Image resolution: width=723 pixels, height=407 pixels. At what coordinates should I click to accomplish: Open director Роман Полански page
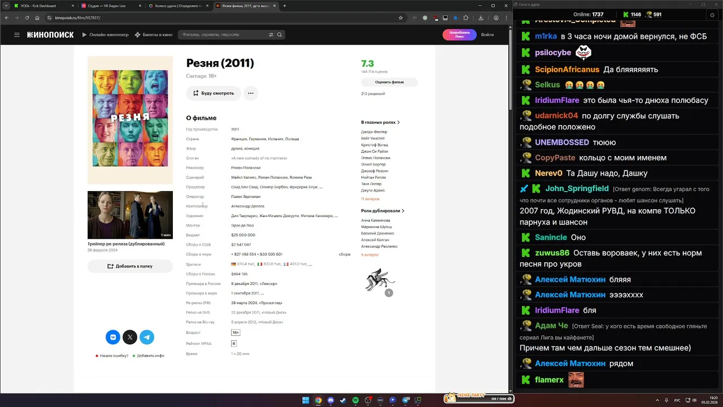pyautogui.click(x=246, y=168)
